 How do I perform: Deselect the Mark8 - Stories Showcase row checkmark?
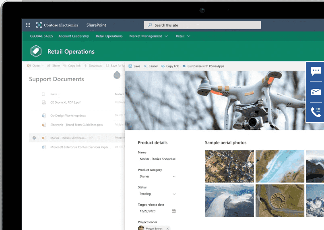(x=34, y=138)
